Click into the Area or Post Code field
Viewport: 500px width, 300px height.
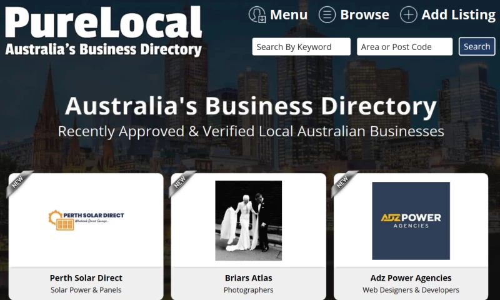click(404, 47)
